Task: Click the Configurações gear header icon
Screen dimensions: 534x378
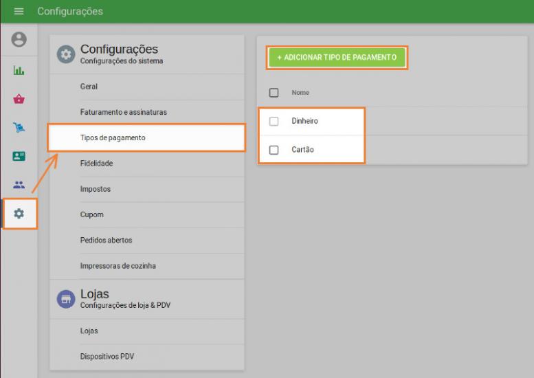Action: click(x=66, y=54)
